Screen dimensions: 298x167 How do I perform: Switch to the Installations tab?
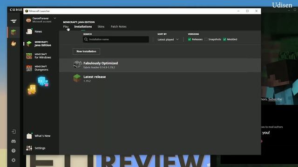click(x=83, y=27)
